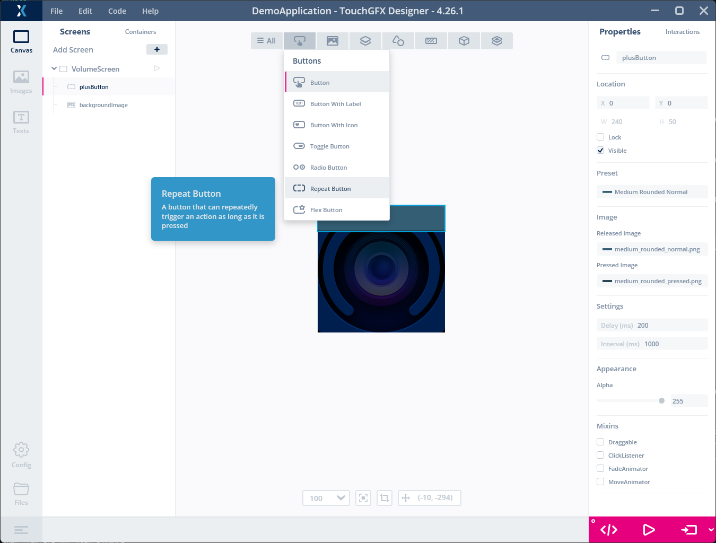Center the canvas view with the fit icon
Viewport: 716px width, 543px height.
click(363, 498)
